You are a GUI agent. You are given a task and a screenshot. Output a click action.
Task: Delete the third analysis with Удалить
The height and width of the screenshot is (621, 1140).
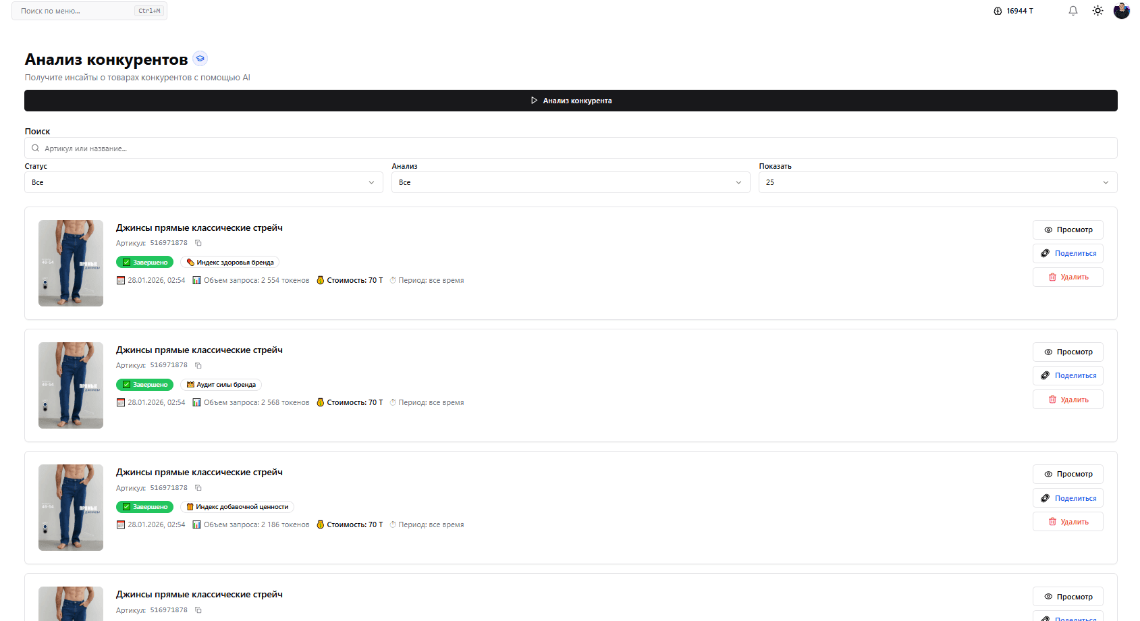pos(1067,522)
